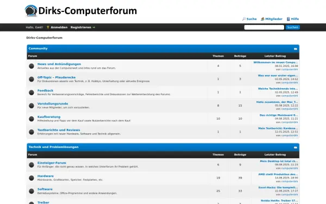Open last post 'AMD stellt Produktion des...'
326x204 pixels.
278,174
